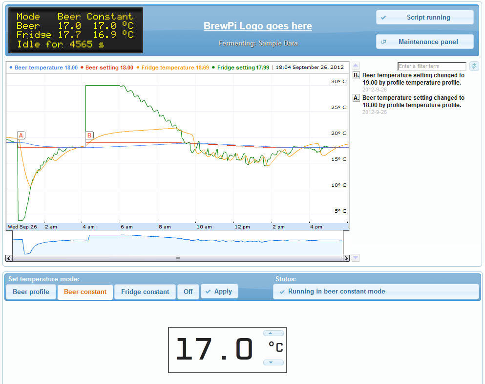Select the Beer profile mode
The image size is (485, 384).
31,292
